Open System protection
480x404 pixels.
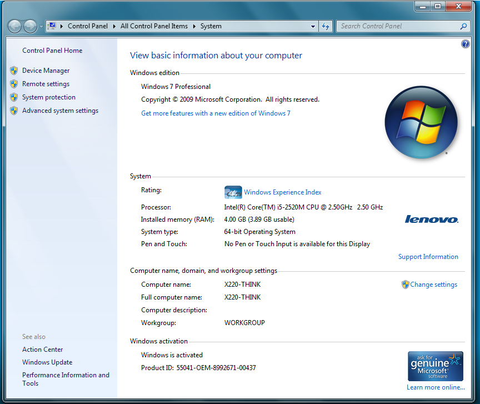click(x=49, y=97)
